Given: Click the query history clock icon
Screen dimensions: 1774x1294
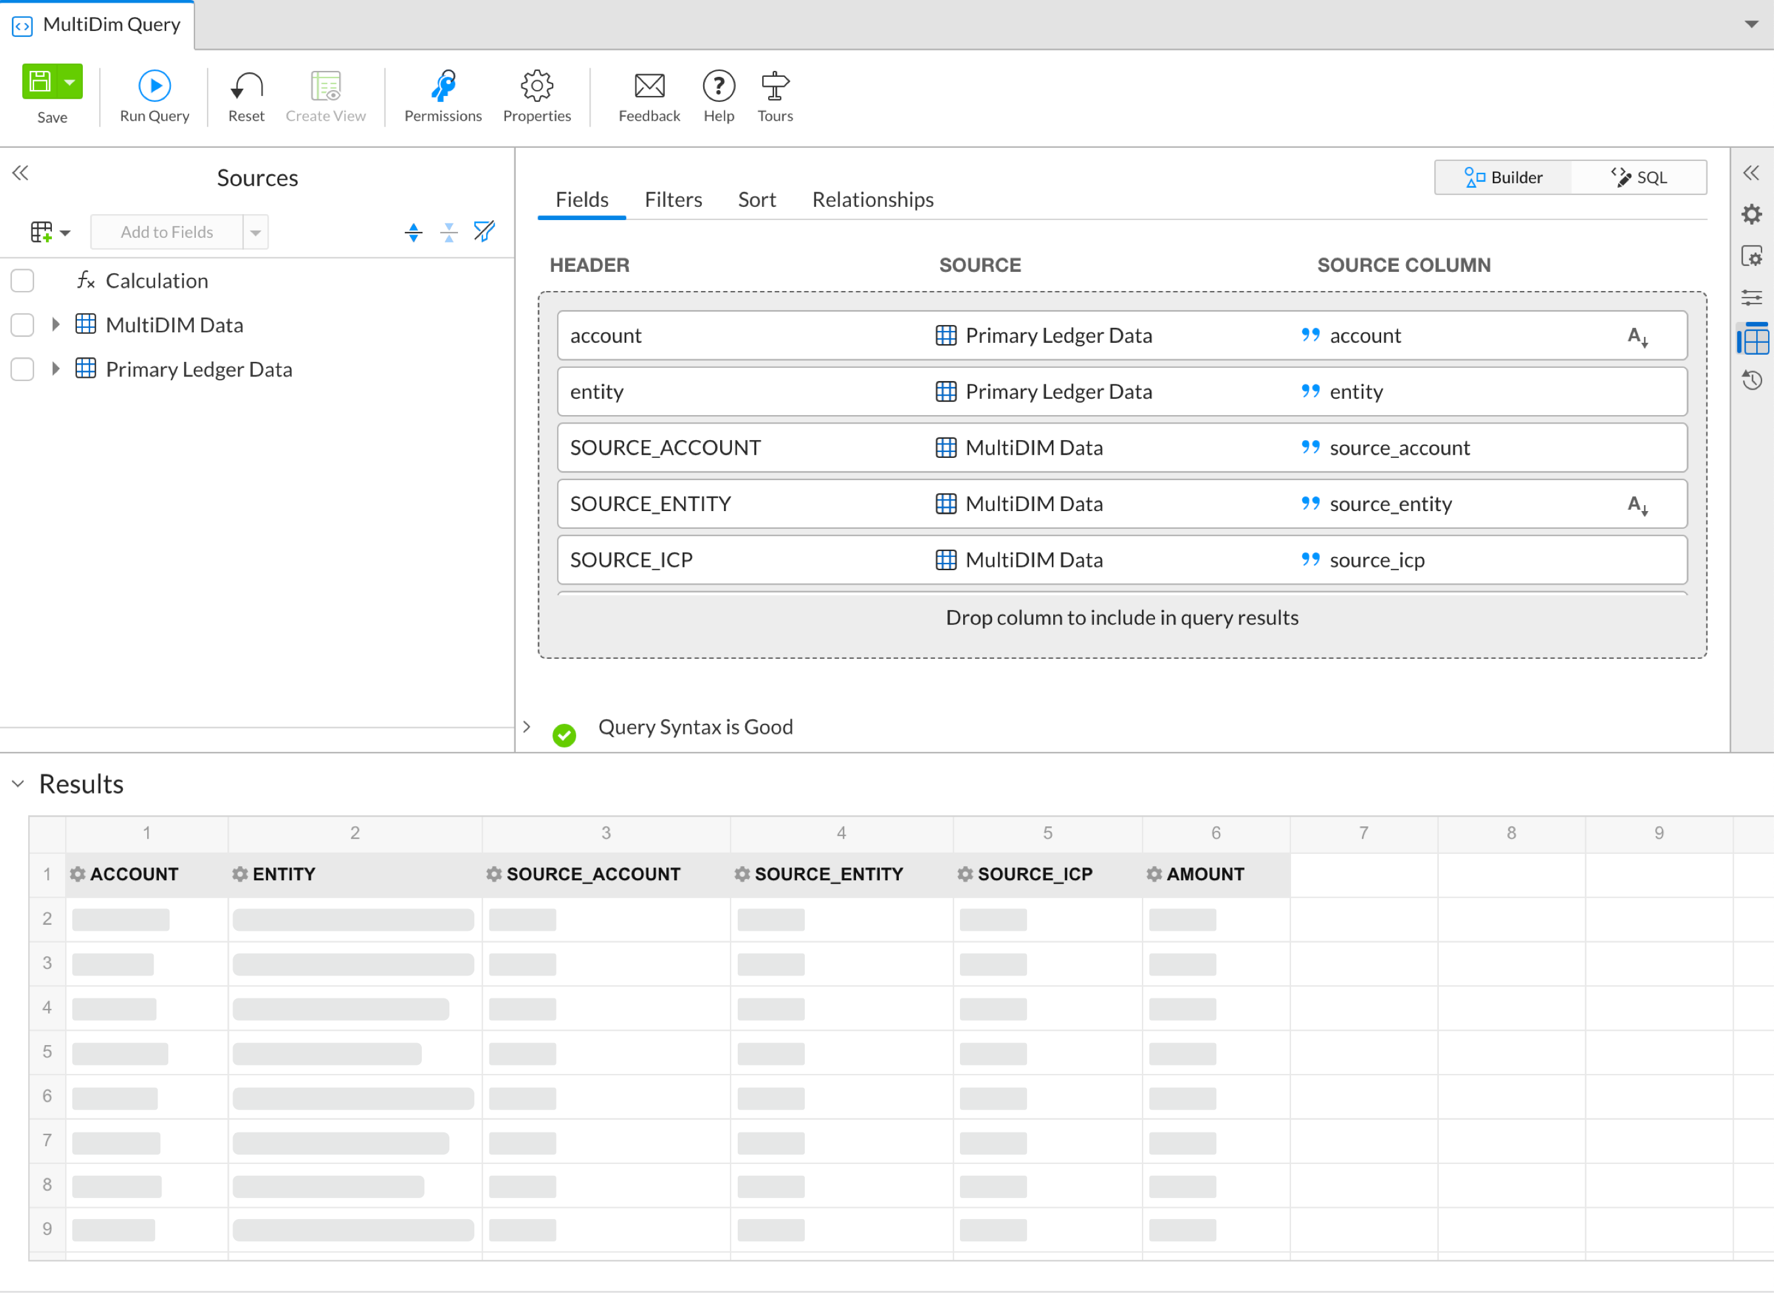Looking at the screenshot, I should coord(1752,380).
